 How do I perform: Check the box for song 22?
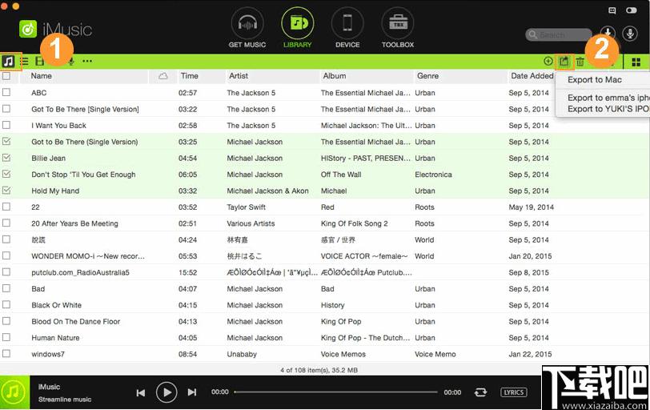6,207
